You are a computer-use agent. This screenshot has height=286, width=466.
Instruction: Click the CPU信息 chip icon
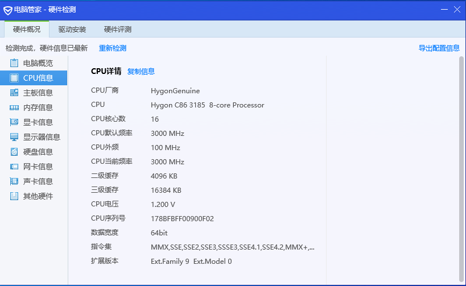[14, 78]
